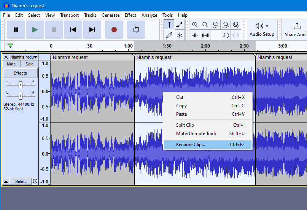The width and height of the screenshot is (307, 210).
Task: Open the Generate menu
Action: 110,15
